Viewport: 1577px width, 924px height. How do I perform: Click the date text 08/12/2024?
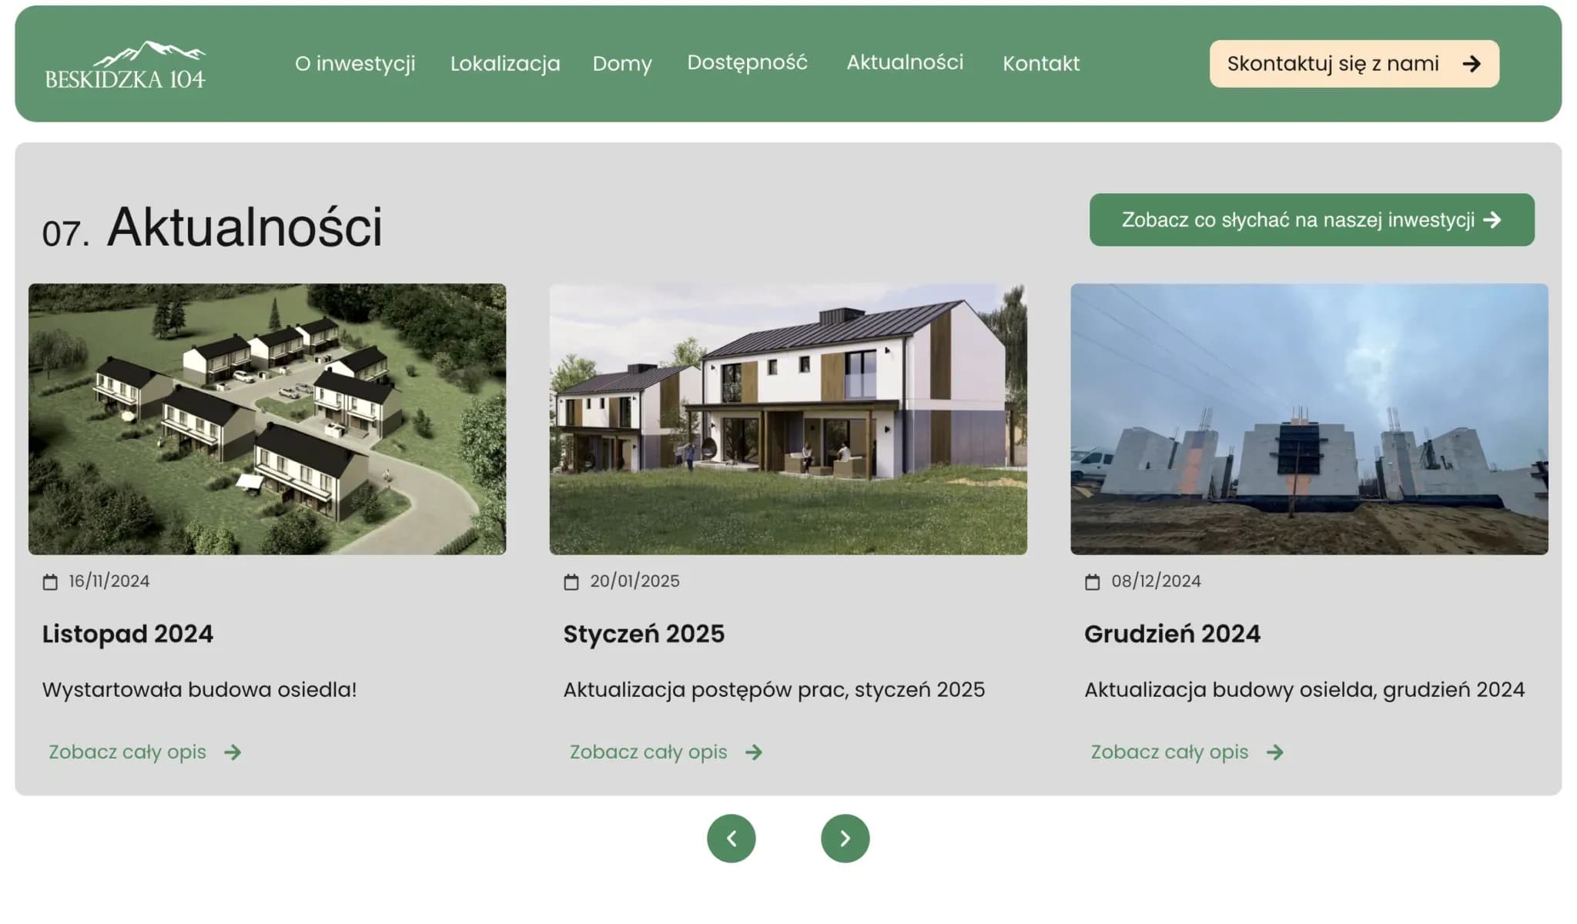coord(1156,581)
